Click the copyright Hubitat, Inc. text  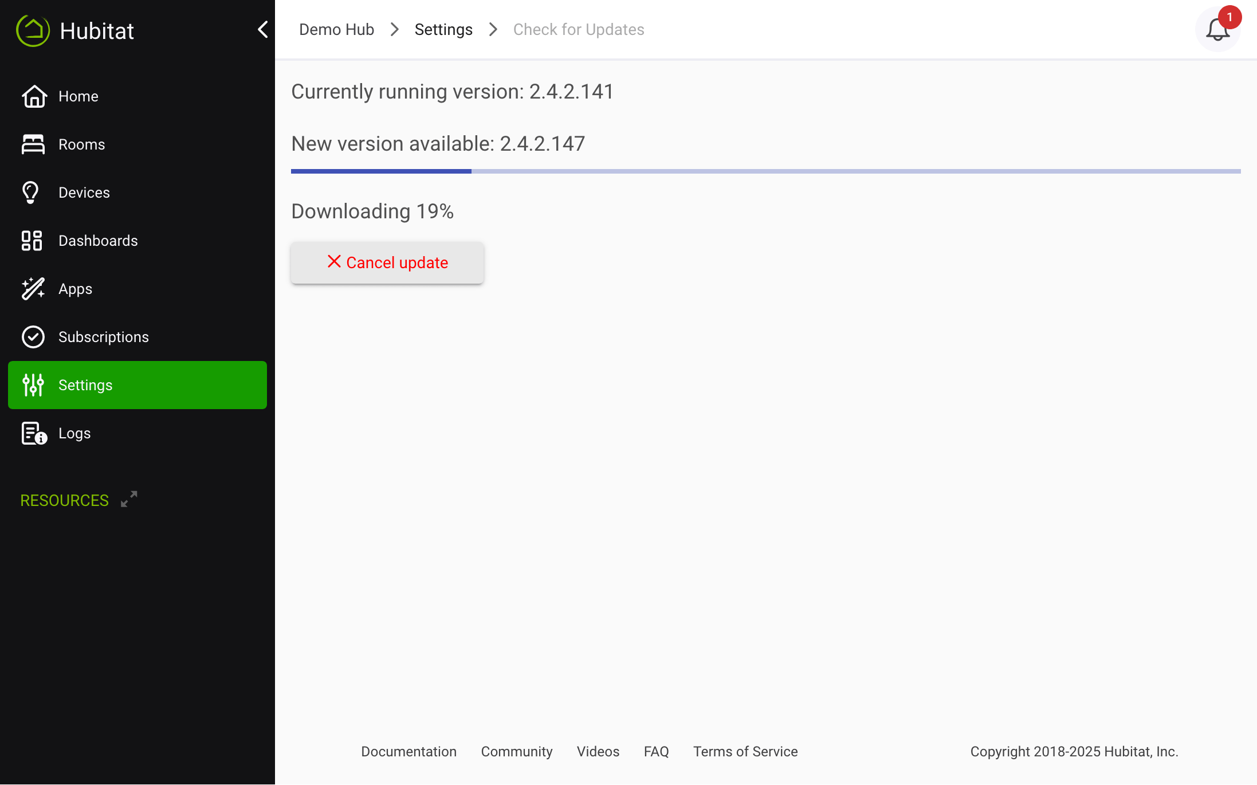tap(1074, 751)
